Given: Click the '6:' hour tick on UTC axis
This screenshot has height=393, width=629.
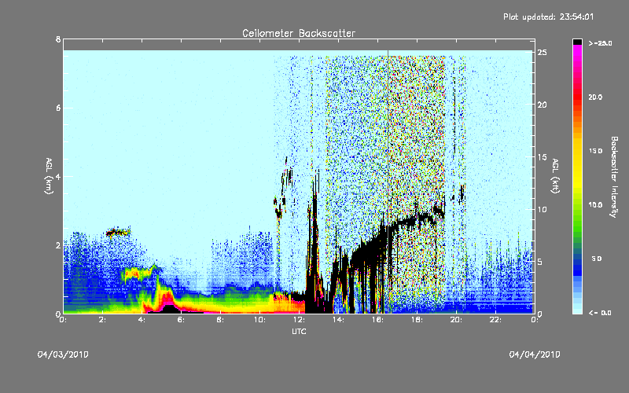Looking at the screenshot, I should [x=181, y=320].
